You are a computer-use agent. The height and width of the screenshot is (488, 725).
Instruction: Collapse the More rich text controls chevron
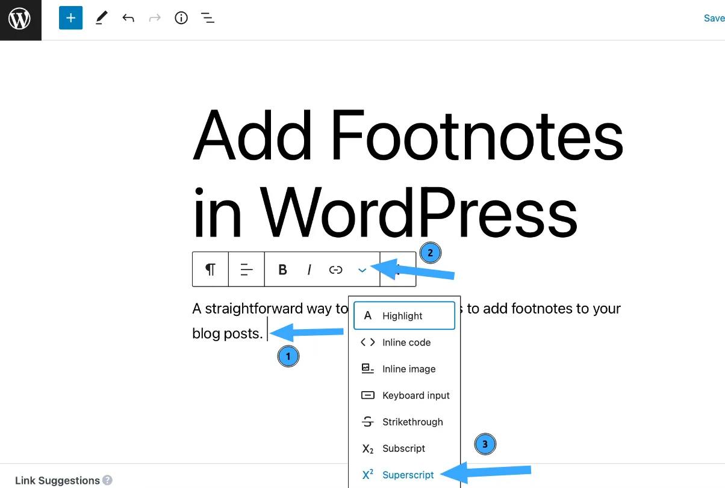[x=362, y=270]
